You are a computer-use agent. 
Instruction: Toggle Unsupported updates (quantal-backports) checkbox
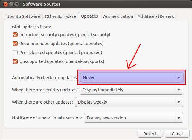15,62
